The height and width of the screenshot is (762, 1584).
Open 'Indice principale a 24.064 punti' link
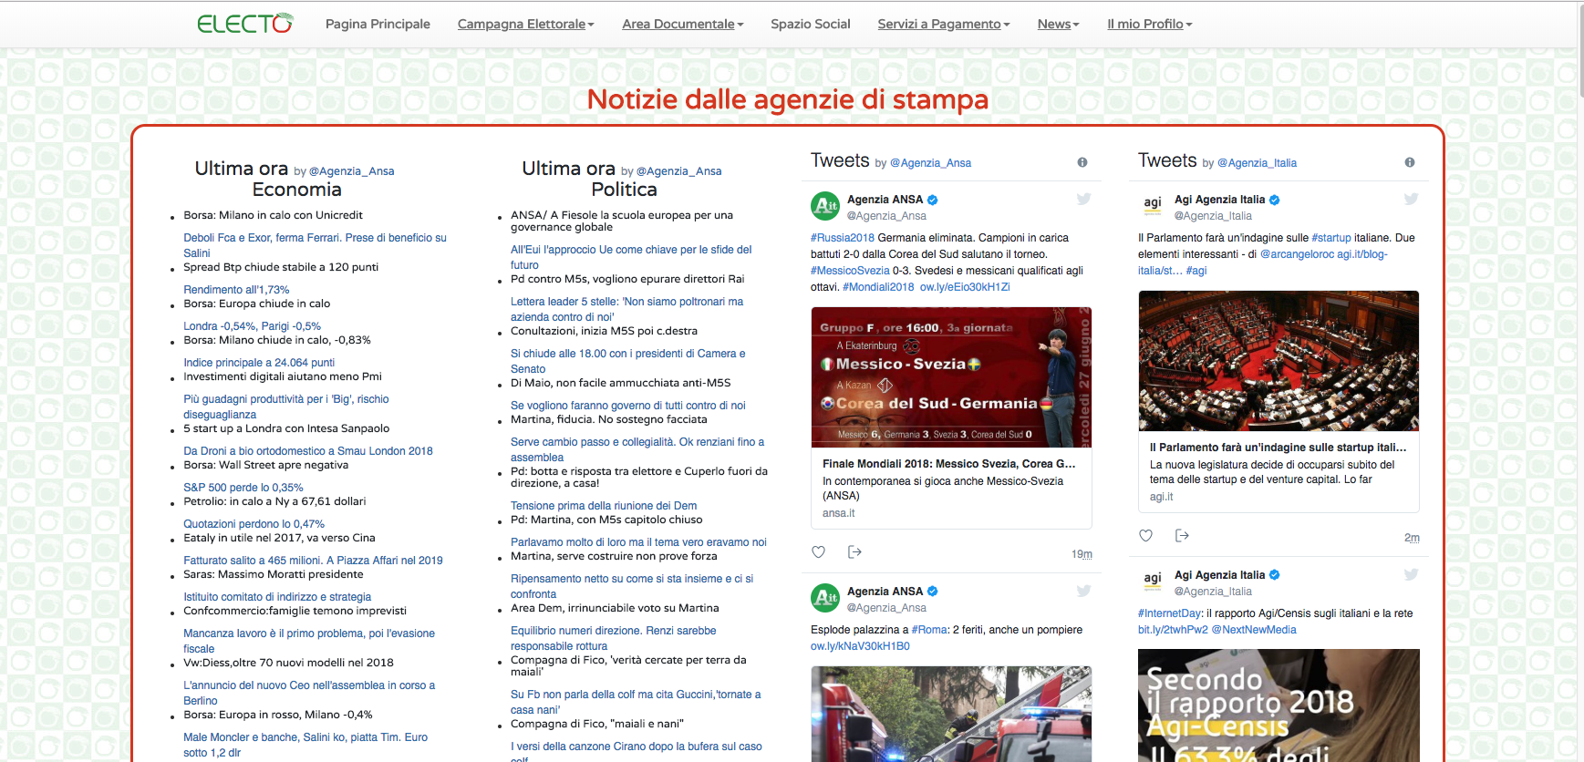coord(259,363)
